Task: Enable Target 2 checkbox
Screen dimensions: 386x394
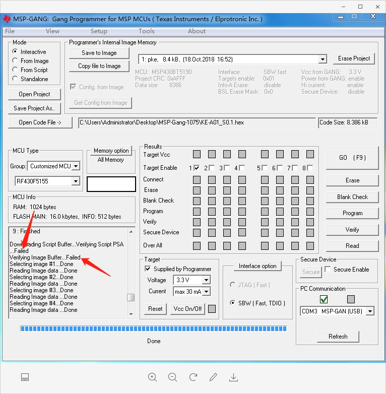Action: pos(212,168)
